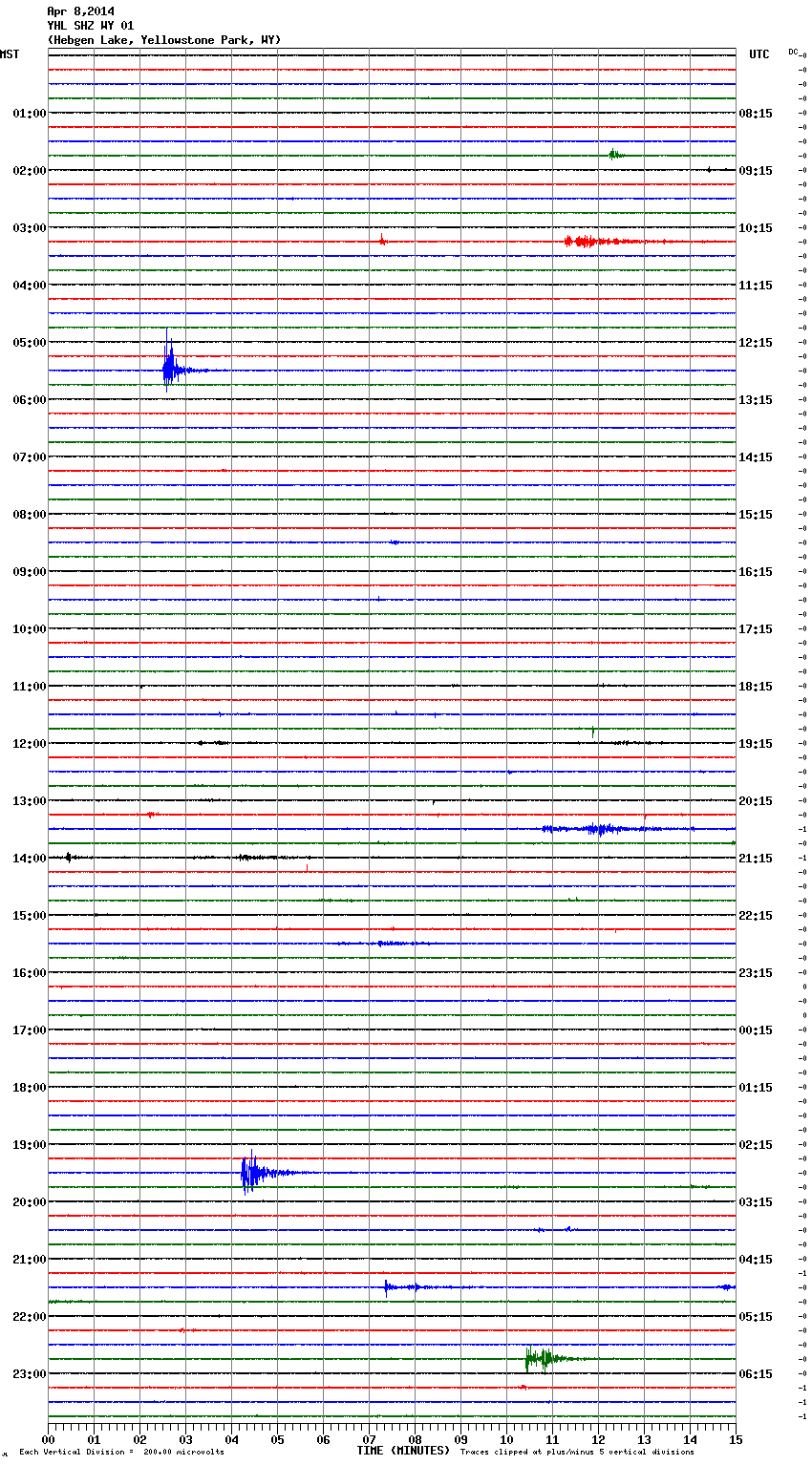
Task: Click the "05:00" MST hour label
Action: 30,343
